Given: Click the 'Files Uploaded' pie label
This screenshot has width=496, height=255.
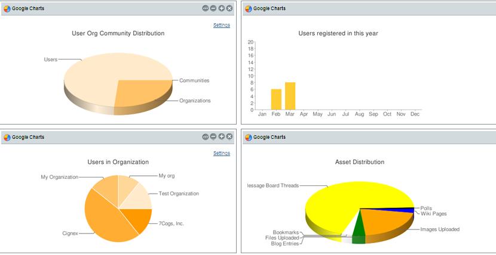Looking at the screenshot, I should tap(282, 238).
